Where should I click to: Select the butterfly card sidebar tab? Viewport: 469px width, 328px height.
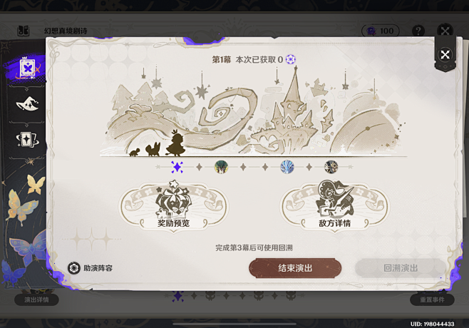coord(28,68)
